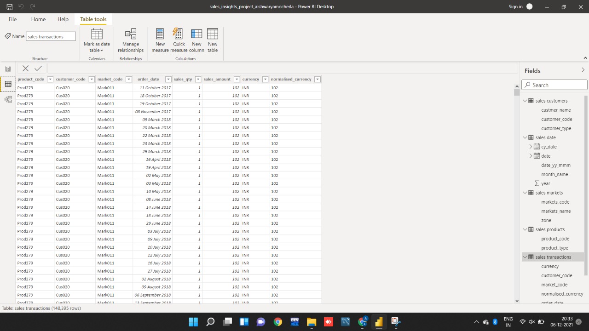Open the customer_code column filter dropdown
The width and height of the screenshot is (589, 331).
point(92,80)
